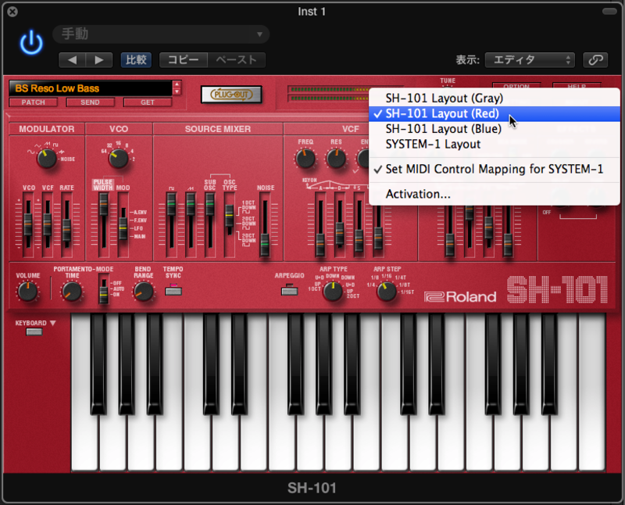Turn the VCO range knob

pos(119,159)
